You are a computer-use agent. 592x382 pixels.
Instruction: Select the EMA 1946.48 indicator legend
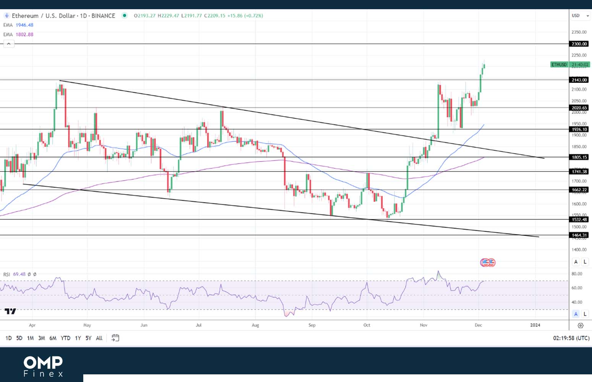tap(18, 25)
